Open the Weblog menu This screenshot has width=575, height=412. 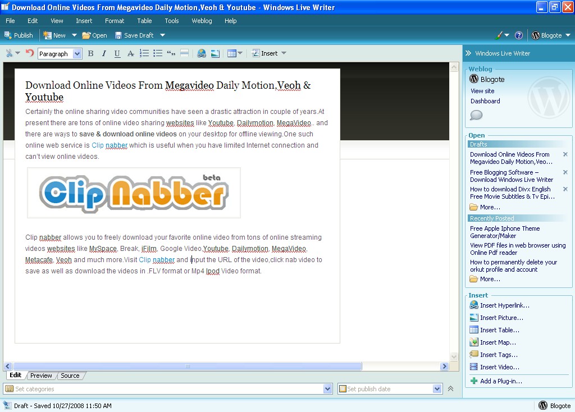[x=202, y=21]
